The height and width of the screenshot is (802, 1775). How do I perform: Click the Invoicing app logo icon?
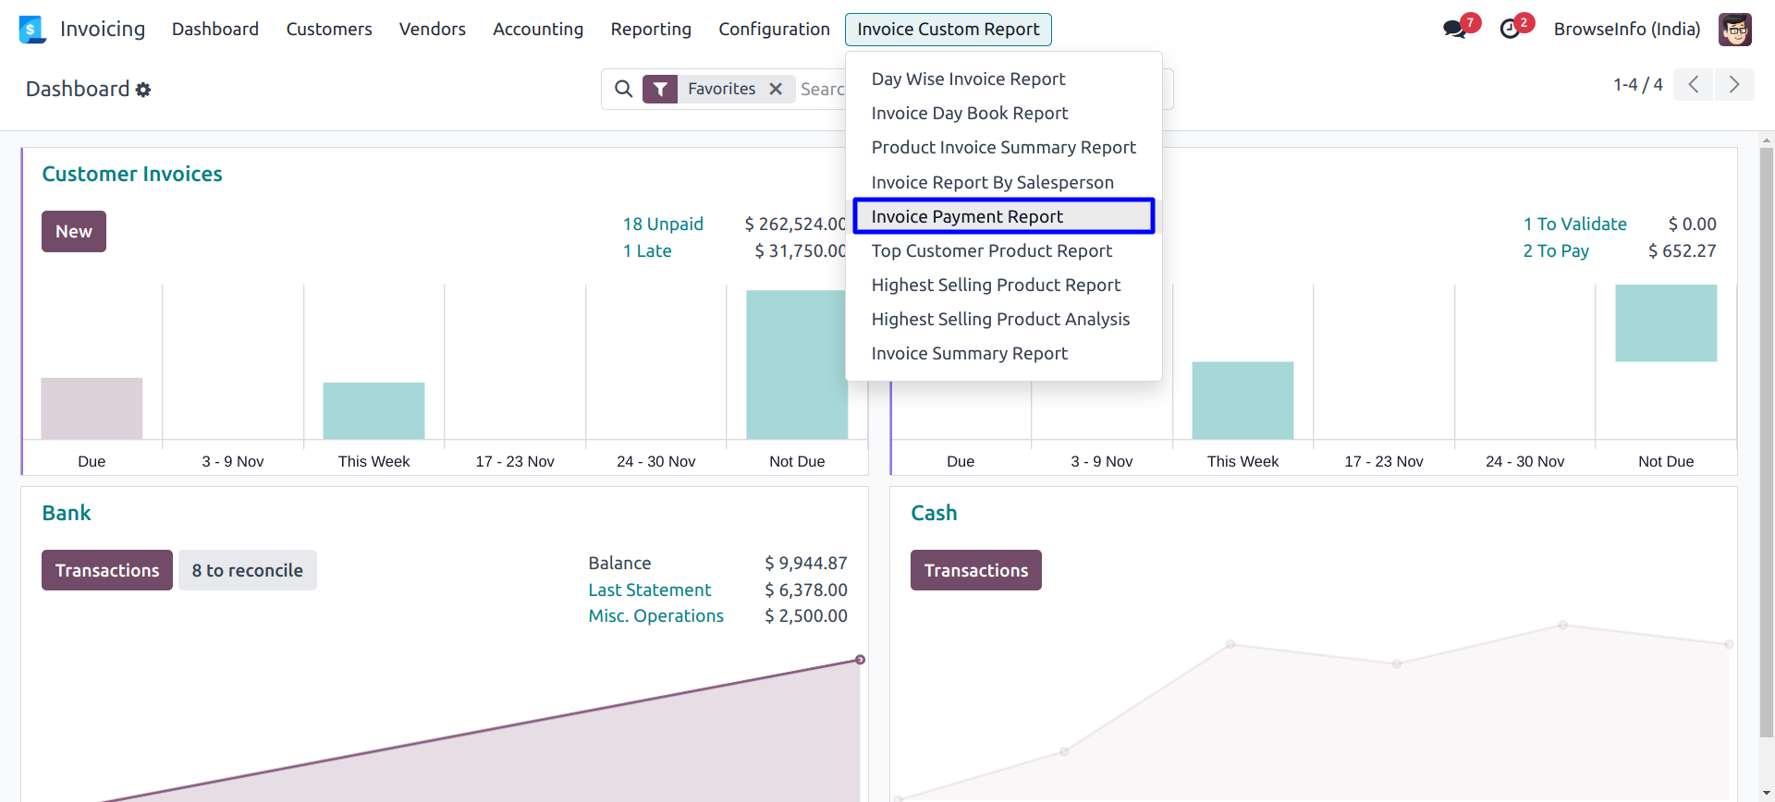tap(31, 30)
